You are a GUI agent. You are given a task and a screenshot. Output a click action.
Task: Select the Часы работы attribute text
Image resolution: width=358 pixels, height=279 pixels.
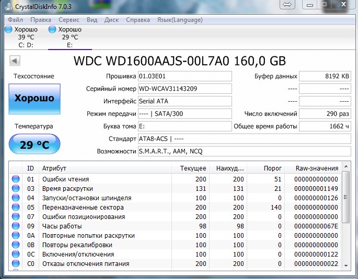pyautogui.click(x=62, y=226)
